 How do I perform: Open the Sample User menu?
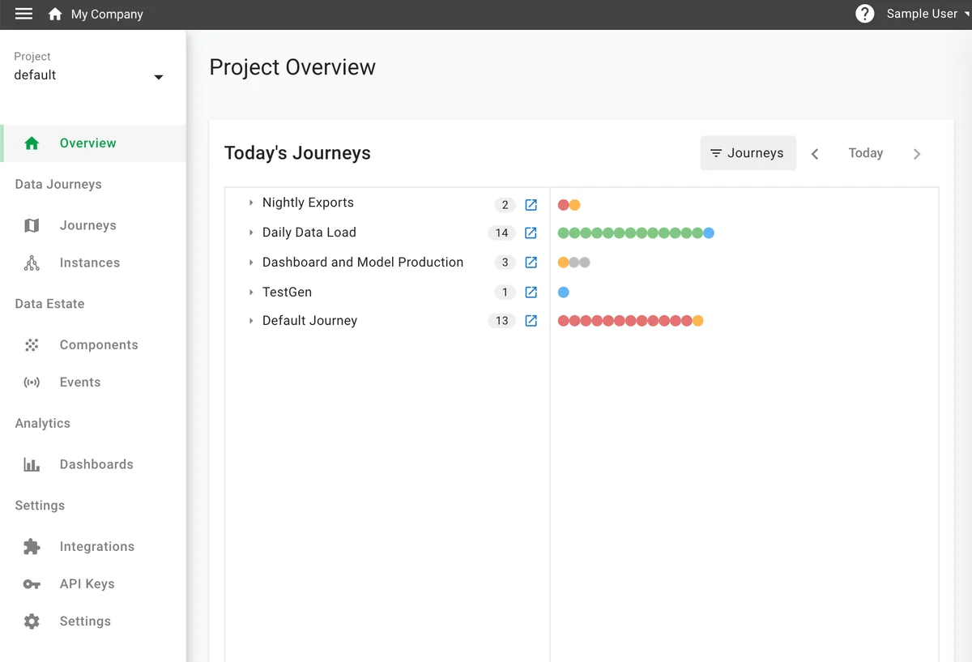point(923,14)
